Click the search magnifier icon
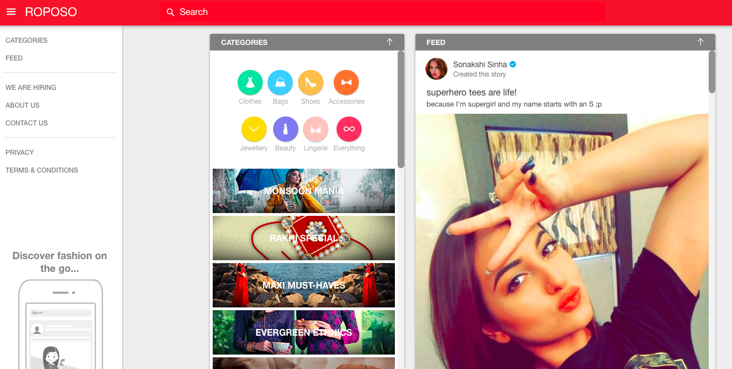The width and height of the screenshot is (732, 369). 171,12
